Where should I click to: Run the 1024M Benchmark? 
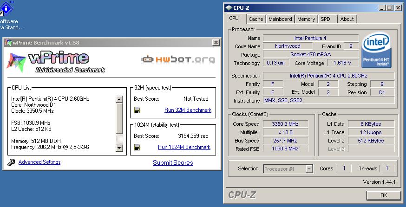coord(184,147)
